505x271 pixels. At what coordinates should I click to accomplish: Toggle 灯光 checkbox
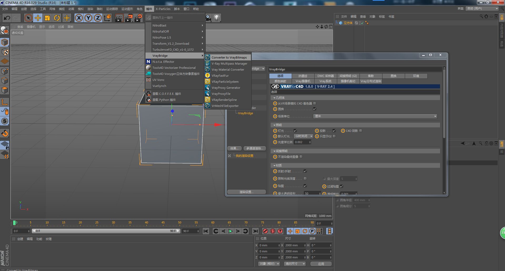point(295,131)
